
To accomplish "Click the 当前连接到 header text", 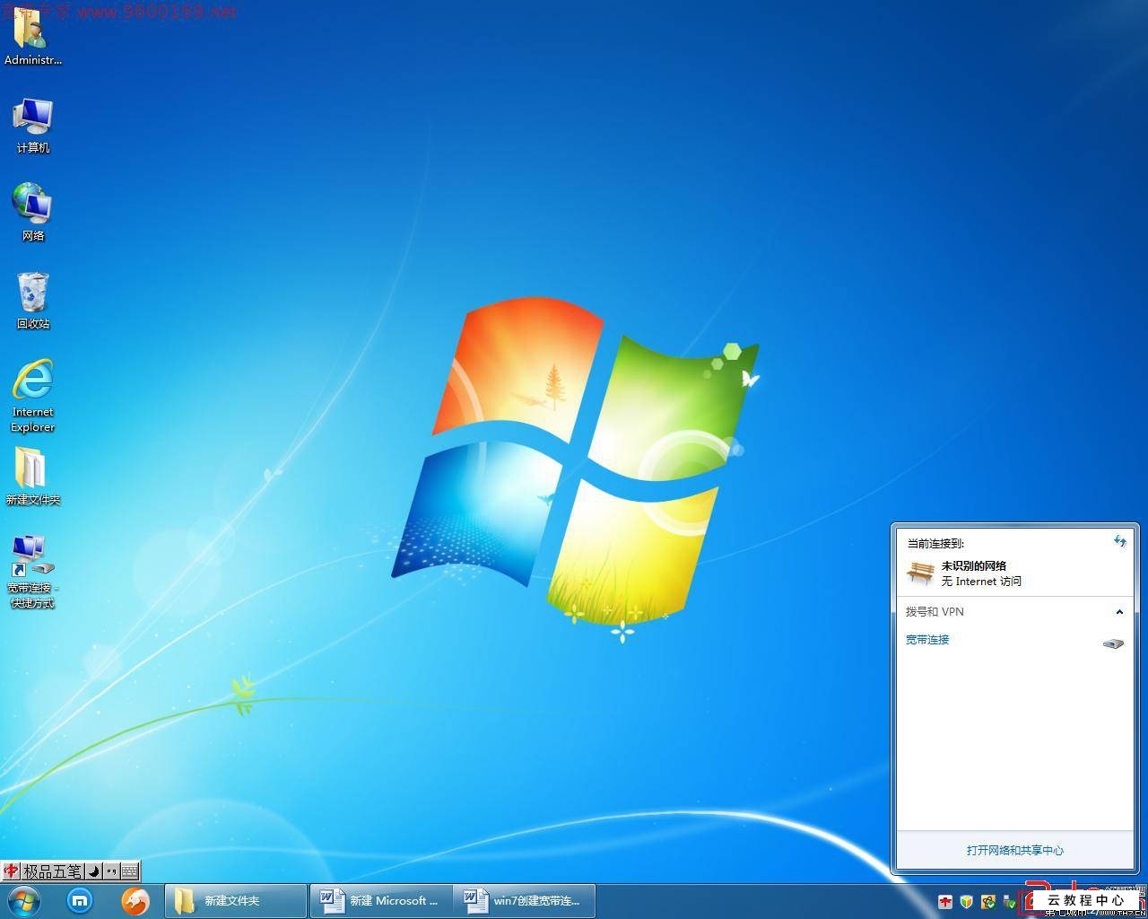I will tap(935, 543).
